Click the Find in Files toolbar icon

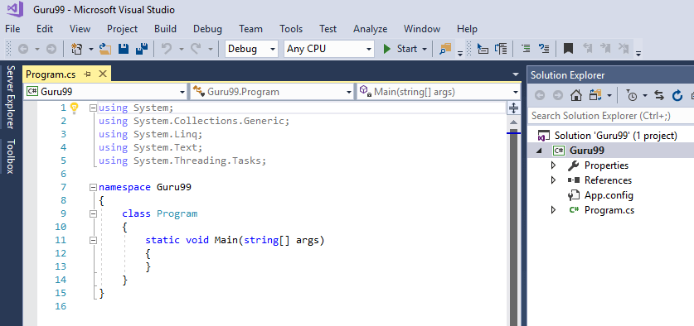tap(444, 49)
